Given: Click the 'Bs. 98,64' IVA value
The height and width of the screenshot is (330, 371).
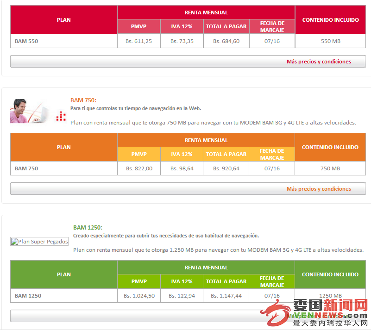Looking at the screenshot, I should (182, 168).
